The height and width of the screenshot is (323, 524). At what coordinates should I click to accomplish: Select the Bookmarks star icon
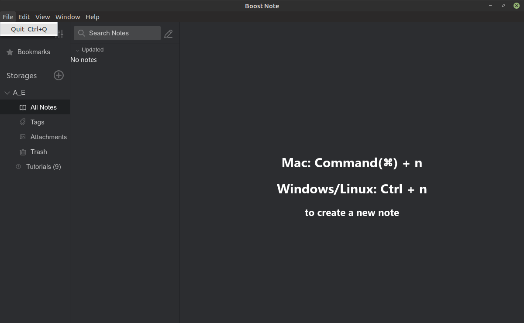10,52
